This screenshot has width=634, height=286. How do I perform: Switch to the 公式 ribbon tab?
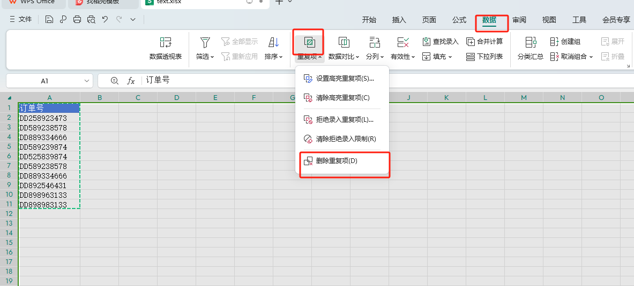coord(459,20)
